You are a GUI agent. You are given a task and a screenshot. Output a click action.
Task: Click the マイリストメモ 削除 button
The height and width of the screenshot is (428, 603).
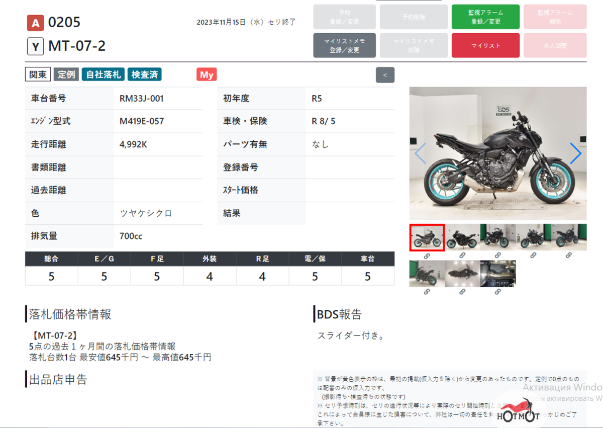pos(415,45)
